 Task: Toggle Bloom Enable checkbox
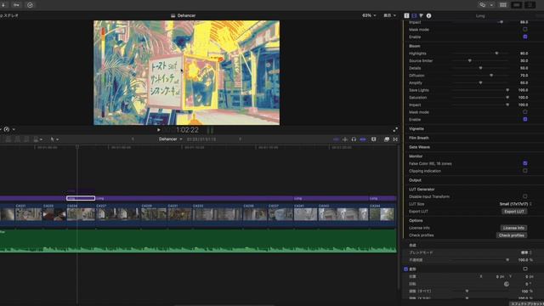point(525,119)
